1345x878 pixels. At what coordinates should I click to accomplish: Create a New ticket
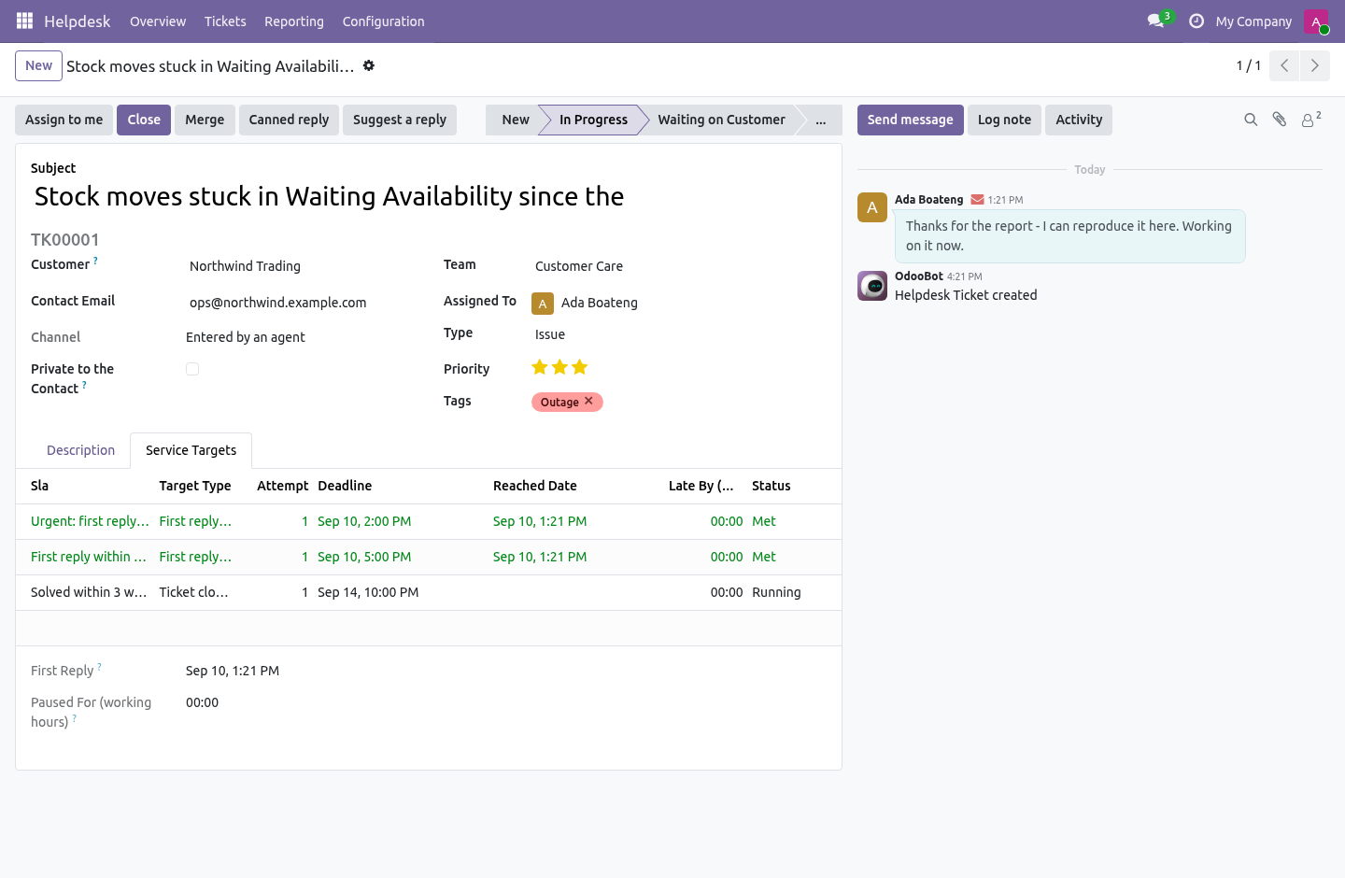[39, 65]
